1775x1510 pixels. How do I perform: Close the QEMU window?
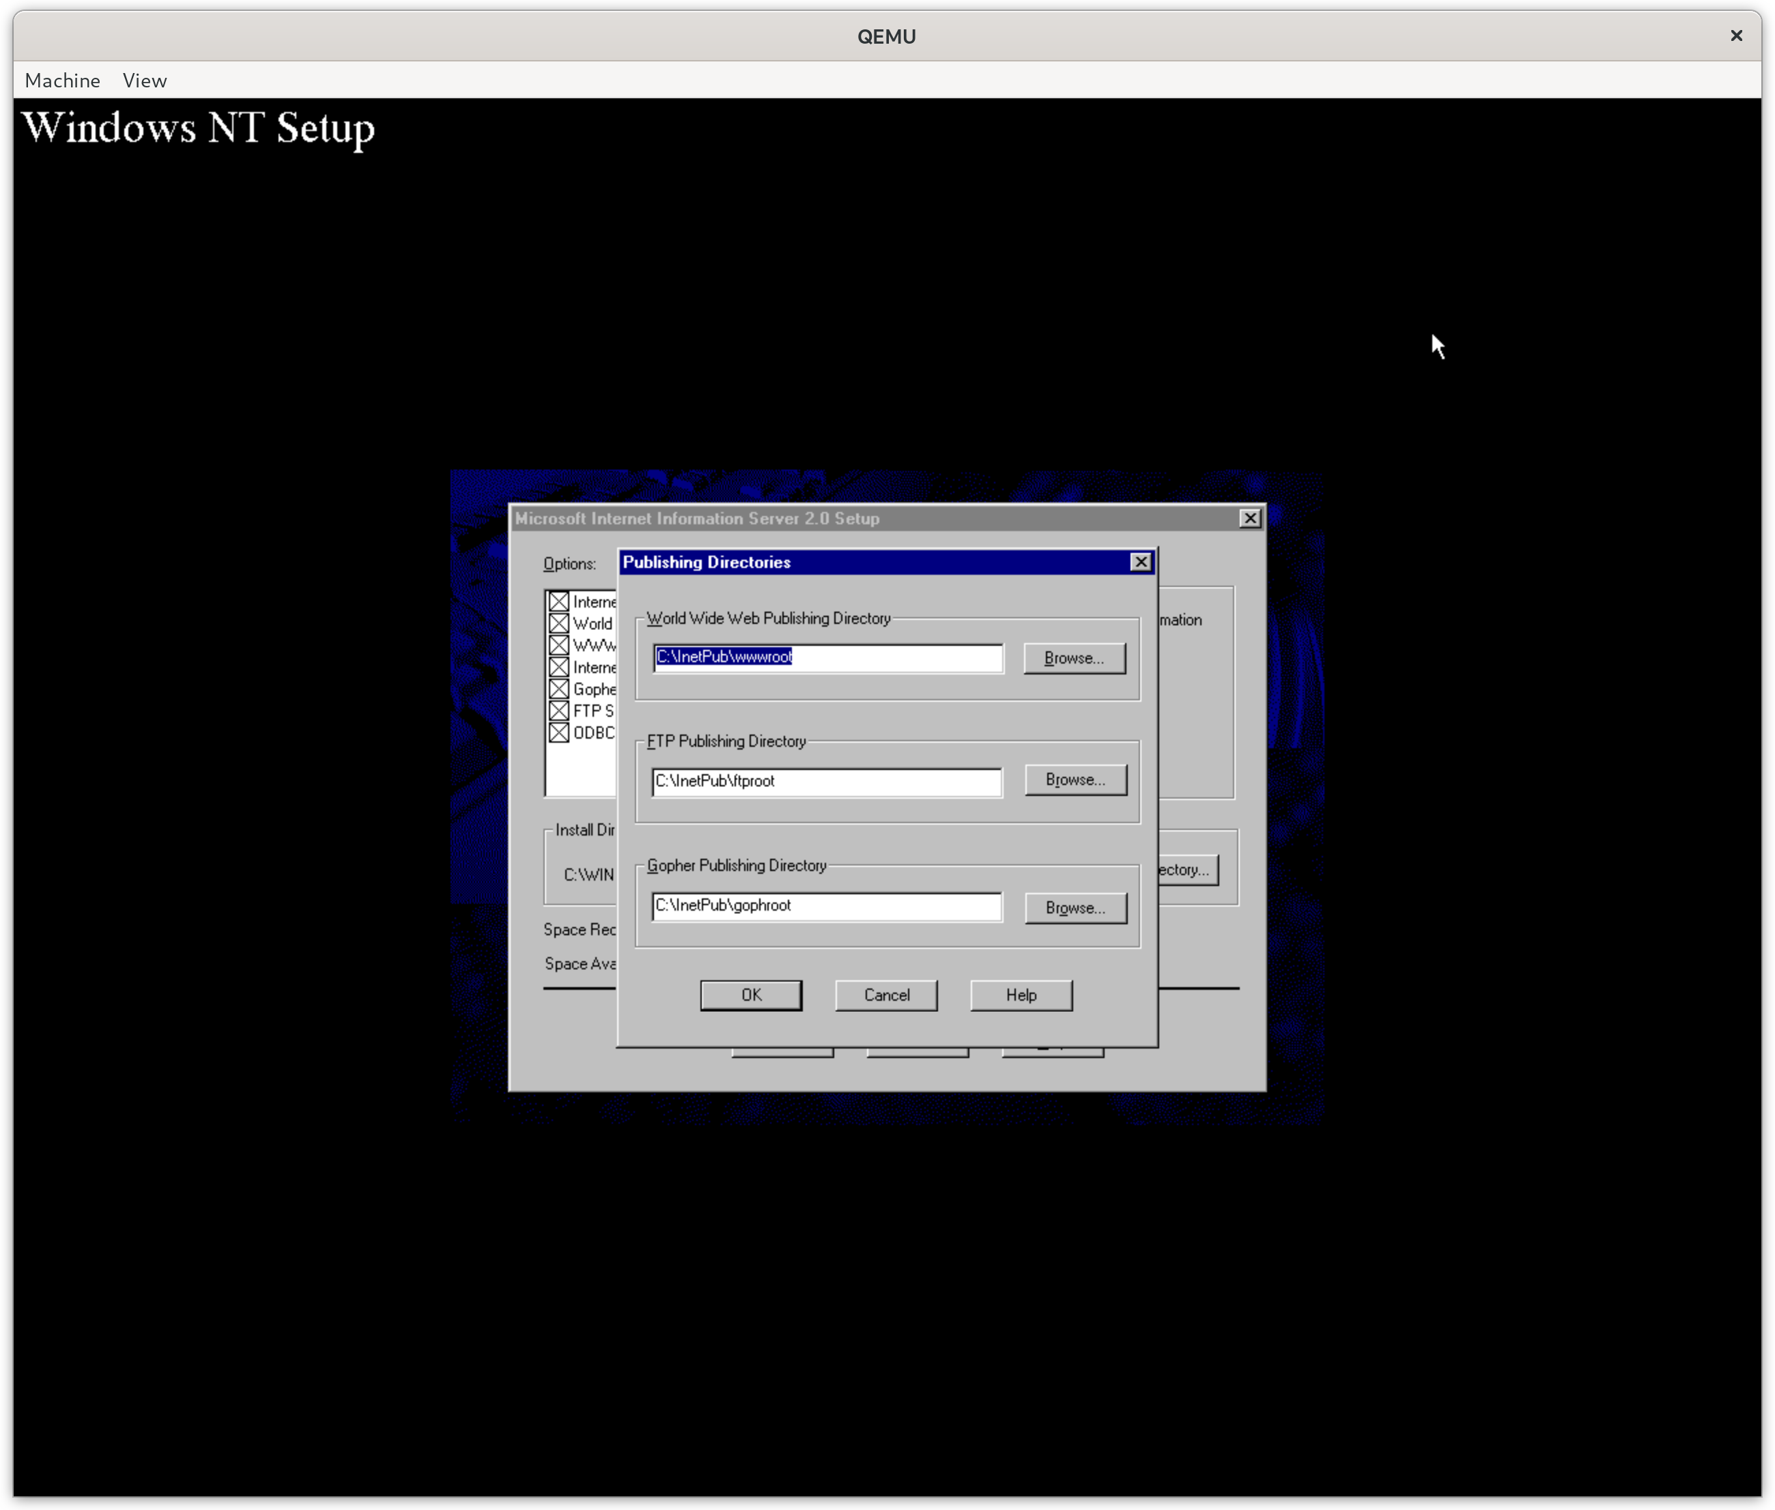[x=1735, y=36]
